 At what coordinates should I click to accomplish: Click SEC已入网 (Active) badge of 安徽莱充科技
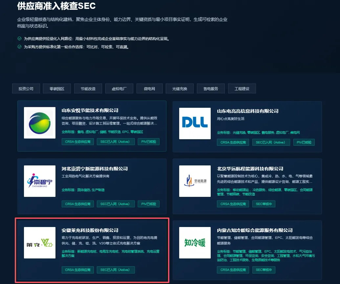(x=116, y=270)
